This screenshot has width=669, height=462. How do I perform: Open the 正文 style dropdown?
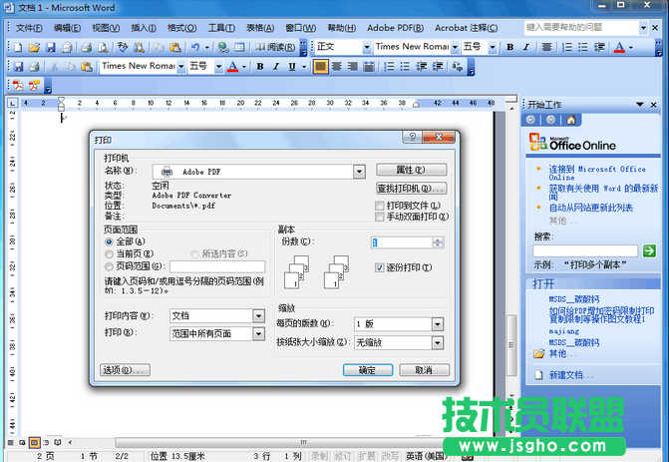coord(367,47)
